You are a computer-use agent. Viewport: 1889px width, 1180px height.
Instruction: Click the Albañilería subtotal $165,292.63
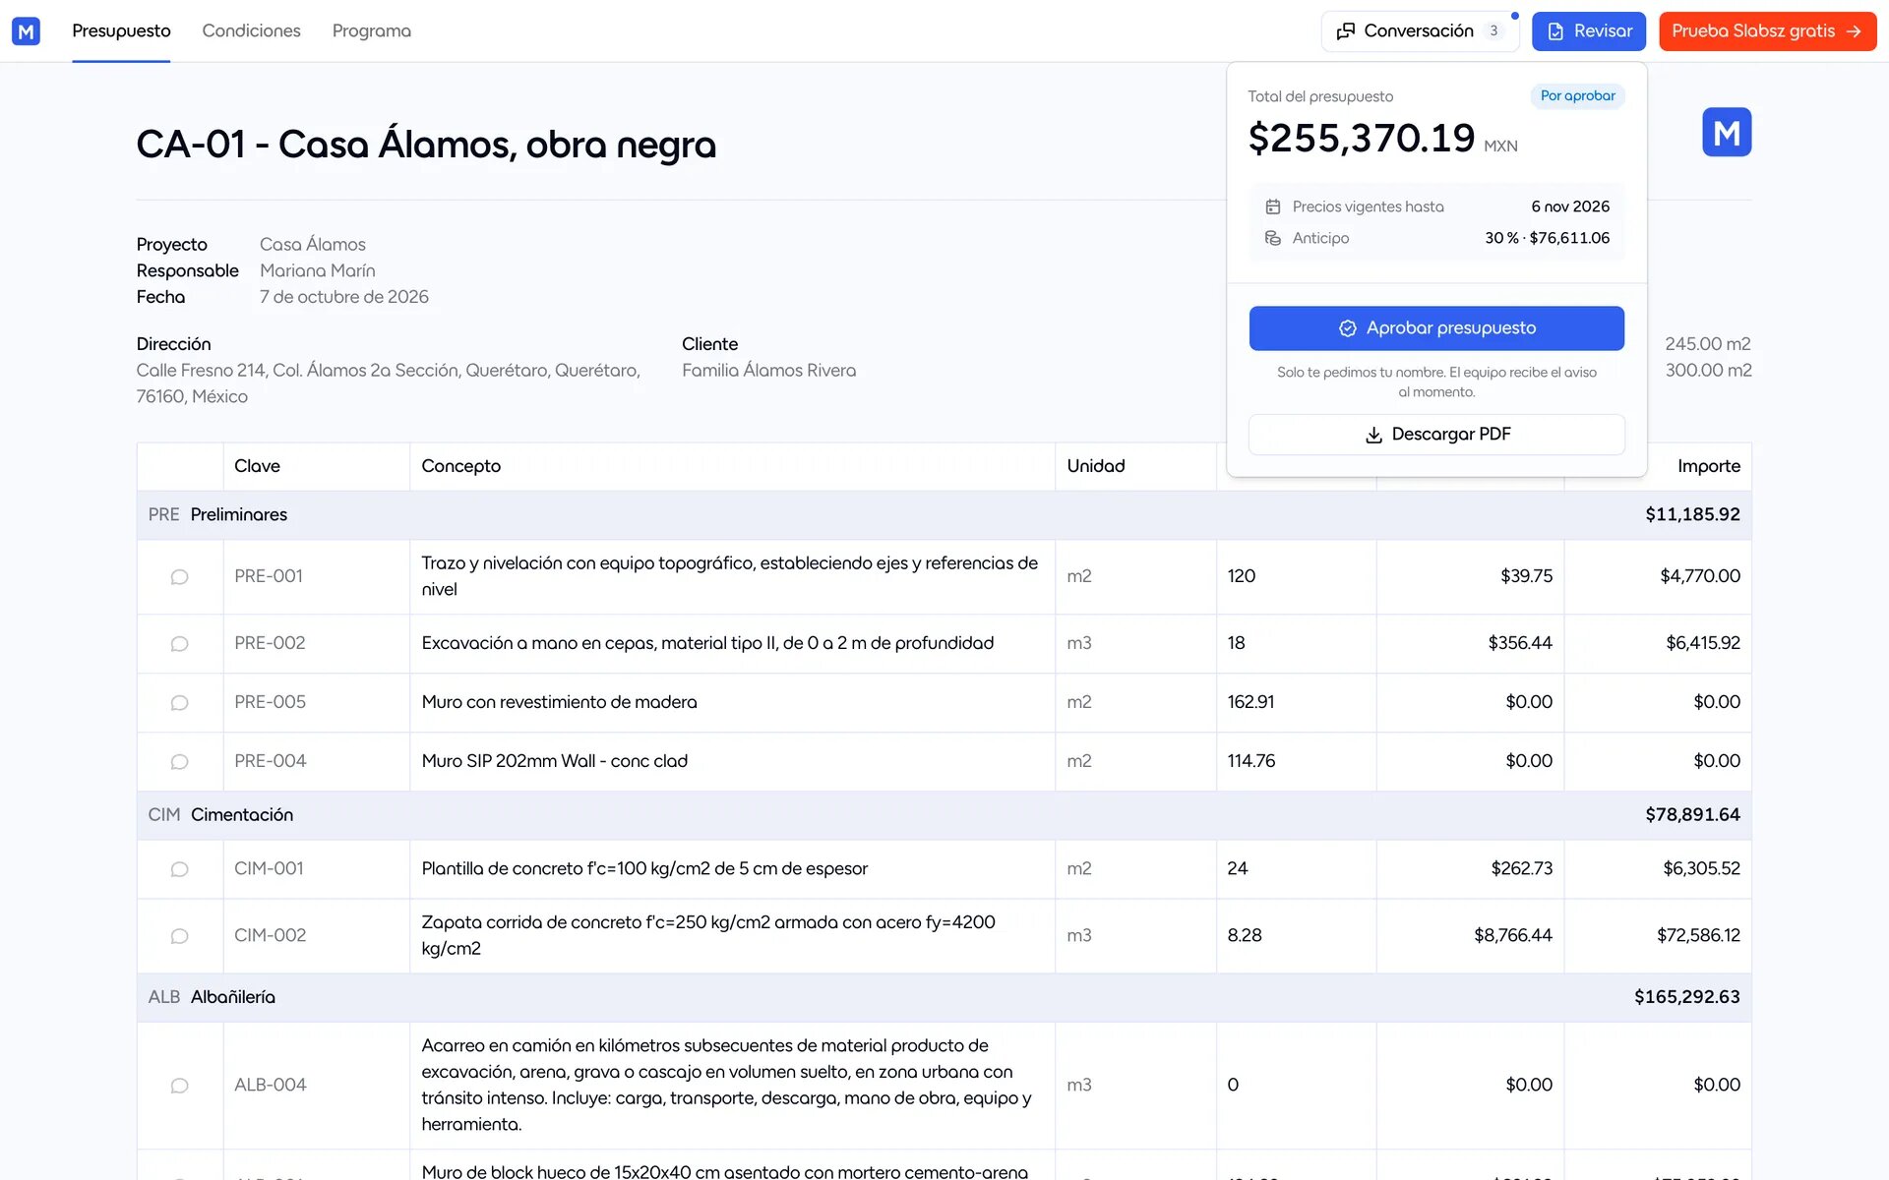(x=1686, y=997)
